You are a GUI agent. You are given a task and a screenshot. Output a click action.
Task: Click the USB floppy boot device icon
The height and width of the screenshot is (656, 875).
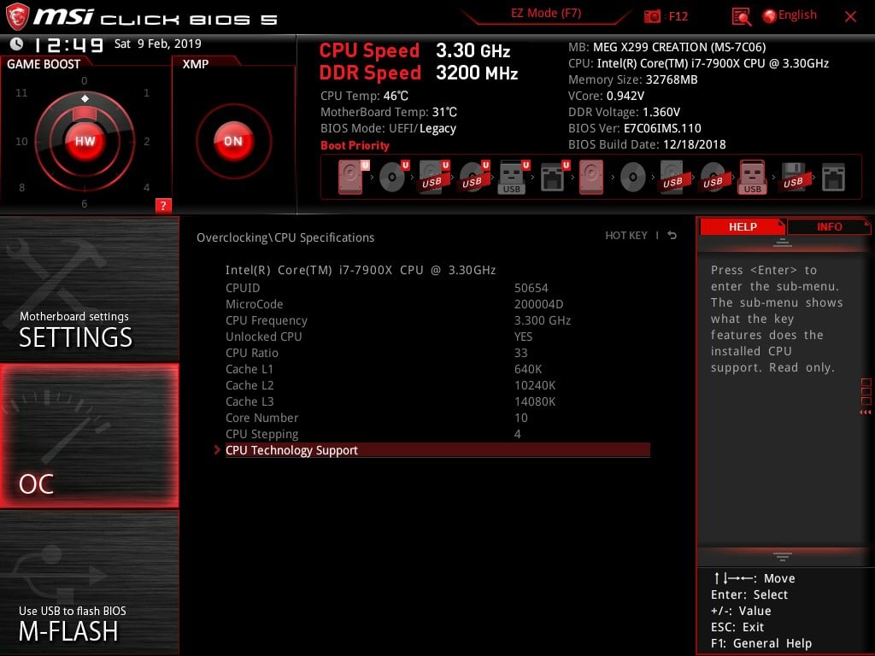point(794,178)
